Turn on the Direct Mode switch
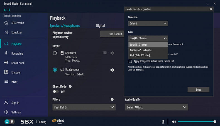Screen dimensions: 220x126 56,91
